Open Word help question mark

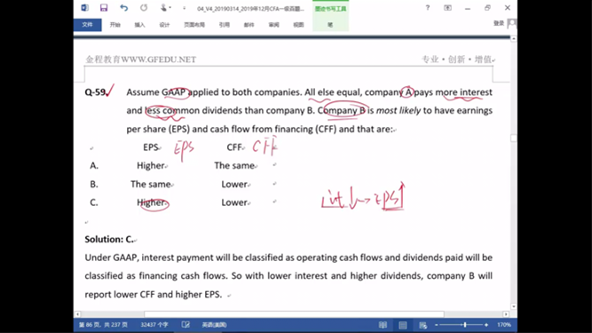tap(428, 8)
